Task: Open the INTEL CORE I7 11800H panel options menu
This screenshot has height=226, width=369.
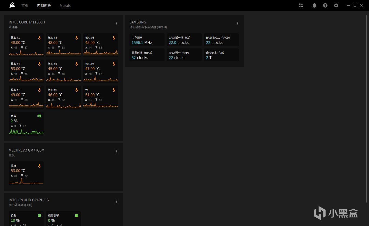Action: pyautogui.click(x=117, y=24)
